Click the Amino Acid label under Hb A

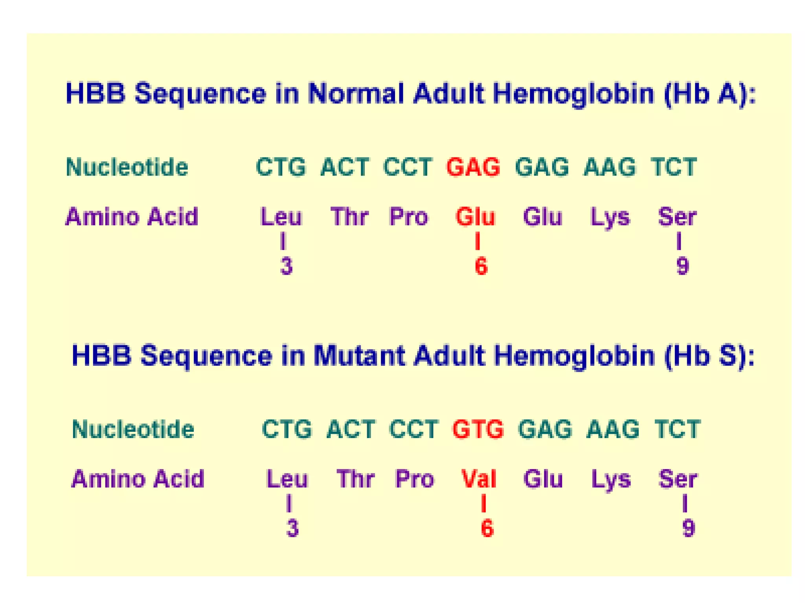pos(132,217)
